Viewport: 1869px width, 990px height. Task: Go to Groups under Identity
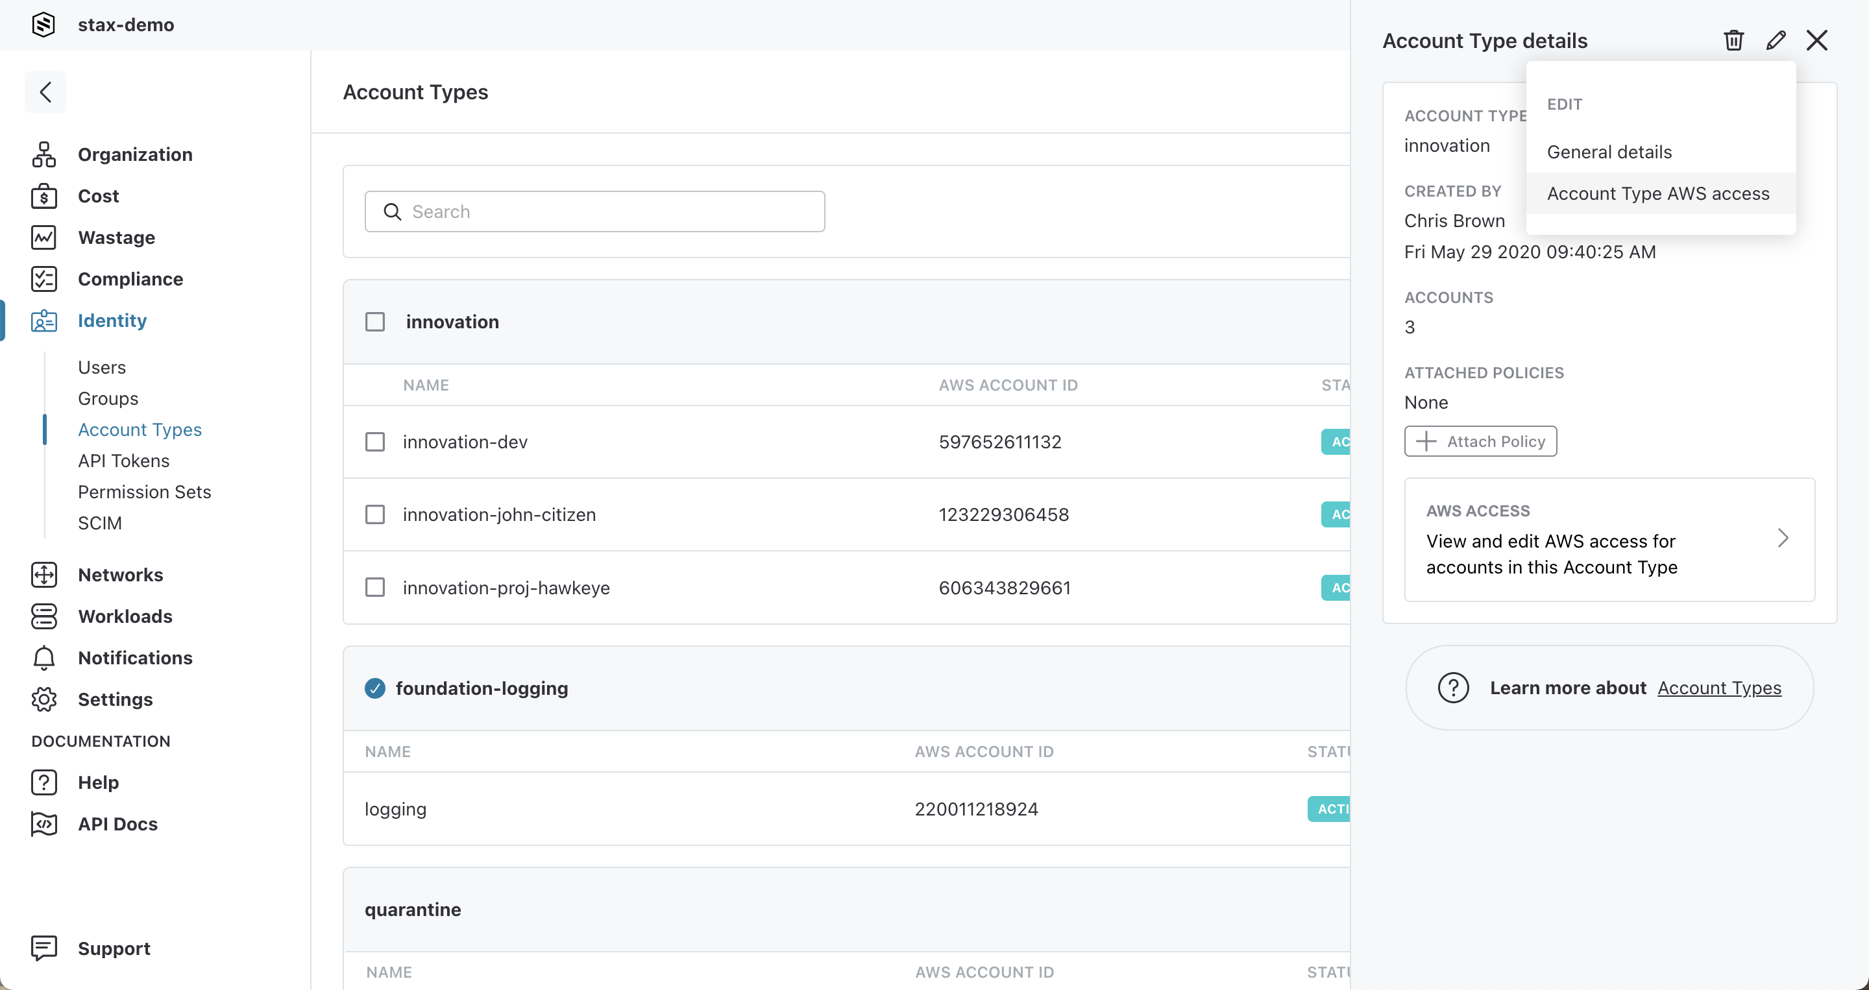pos(108,399)
